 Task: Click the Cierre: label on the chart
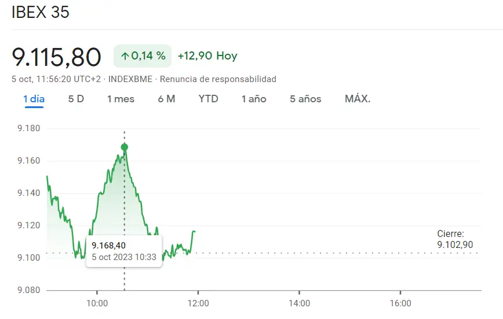[450, 233]
